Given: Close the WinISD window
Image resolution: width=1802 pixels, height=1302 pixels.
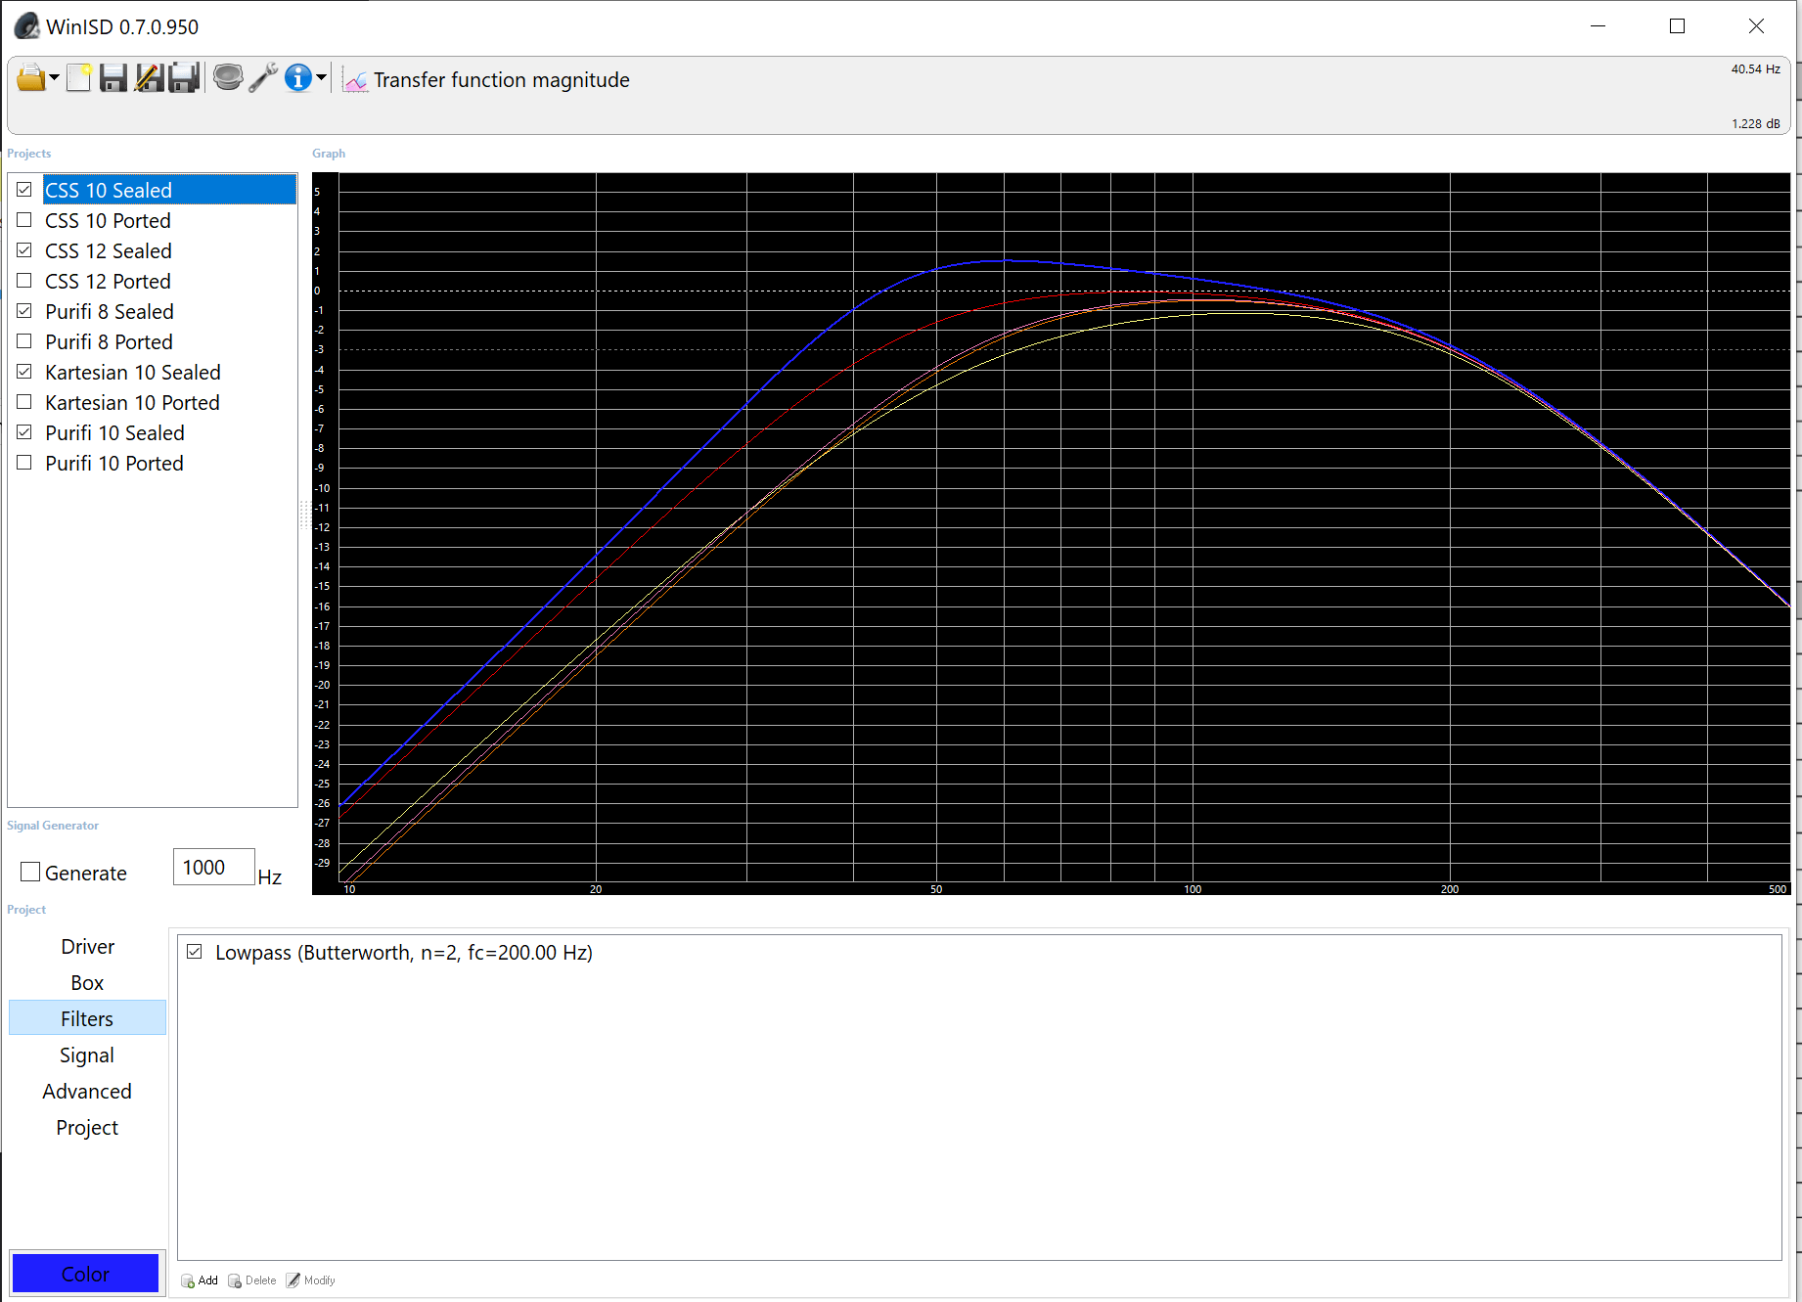Looking at the screenshot, I should [x=1756, y=26].
